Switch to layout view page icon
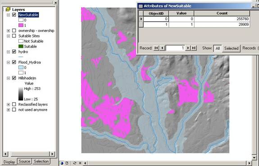 67,163
